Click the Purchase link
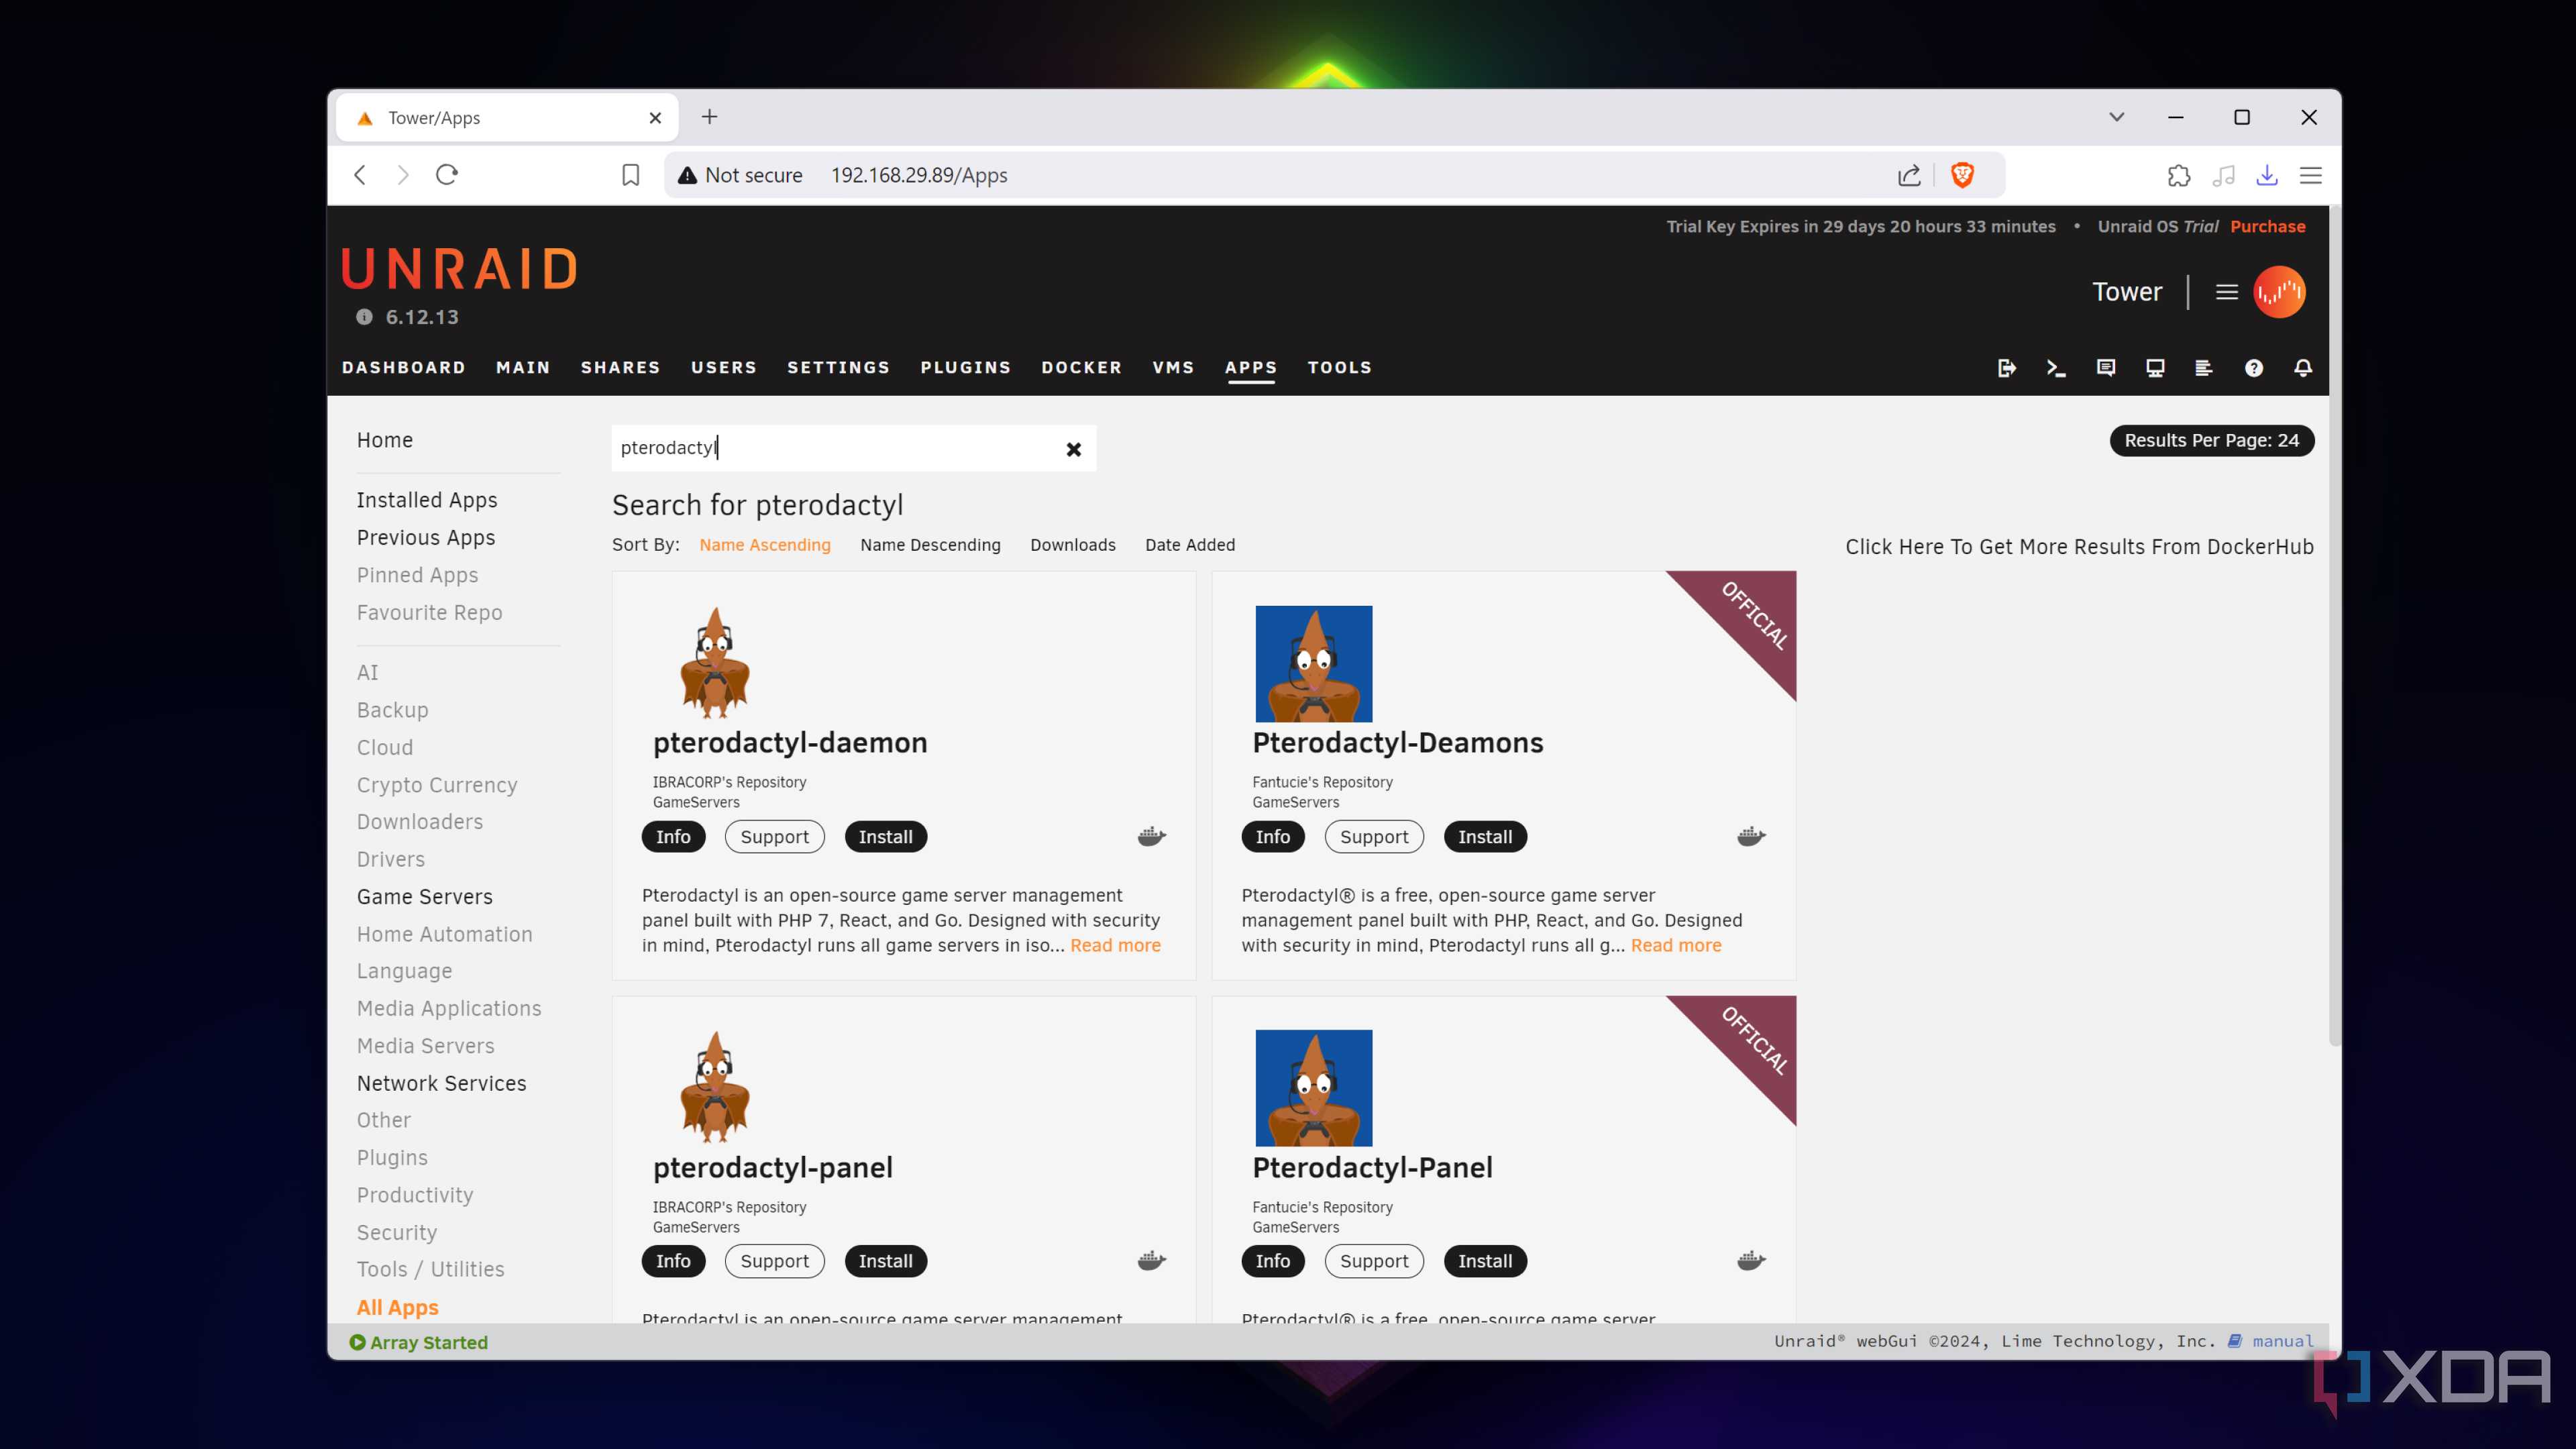Image resolution: width=2576 pixels, height=1449 pixels. (2267, 226)
